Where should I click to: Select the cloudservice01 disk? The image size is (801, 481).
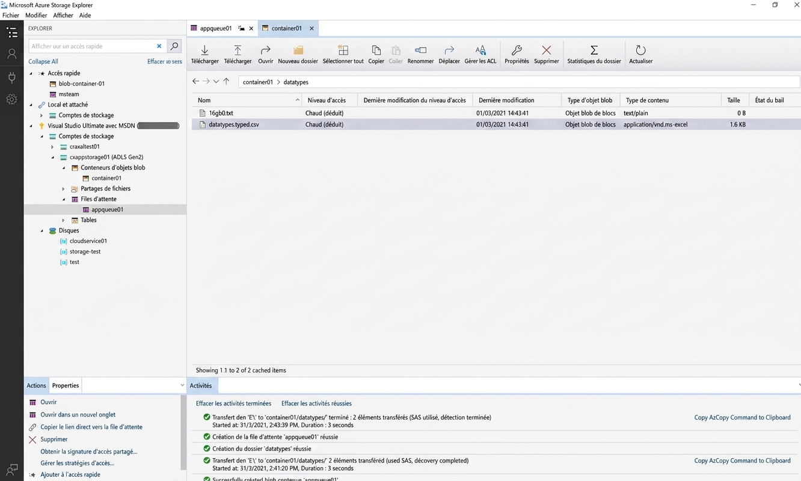88,241
